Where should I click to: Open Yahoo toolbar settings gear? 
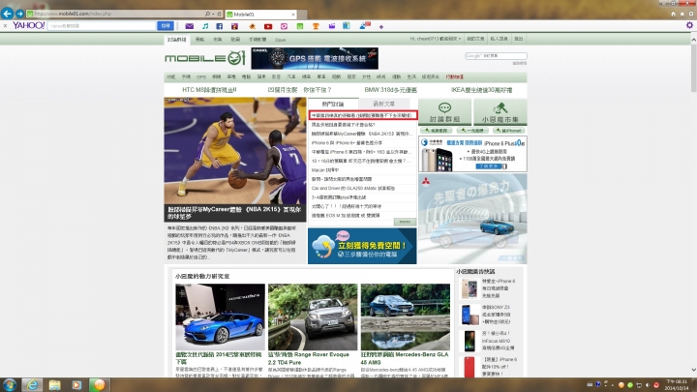pyautogui.click(x=689, y=25)
